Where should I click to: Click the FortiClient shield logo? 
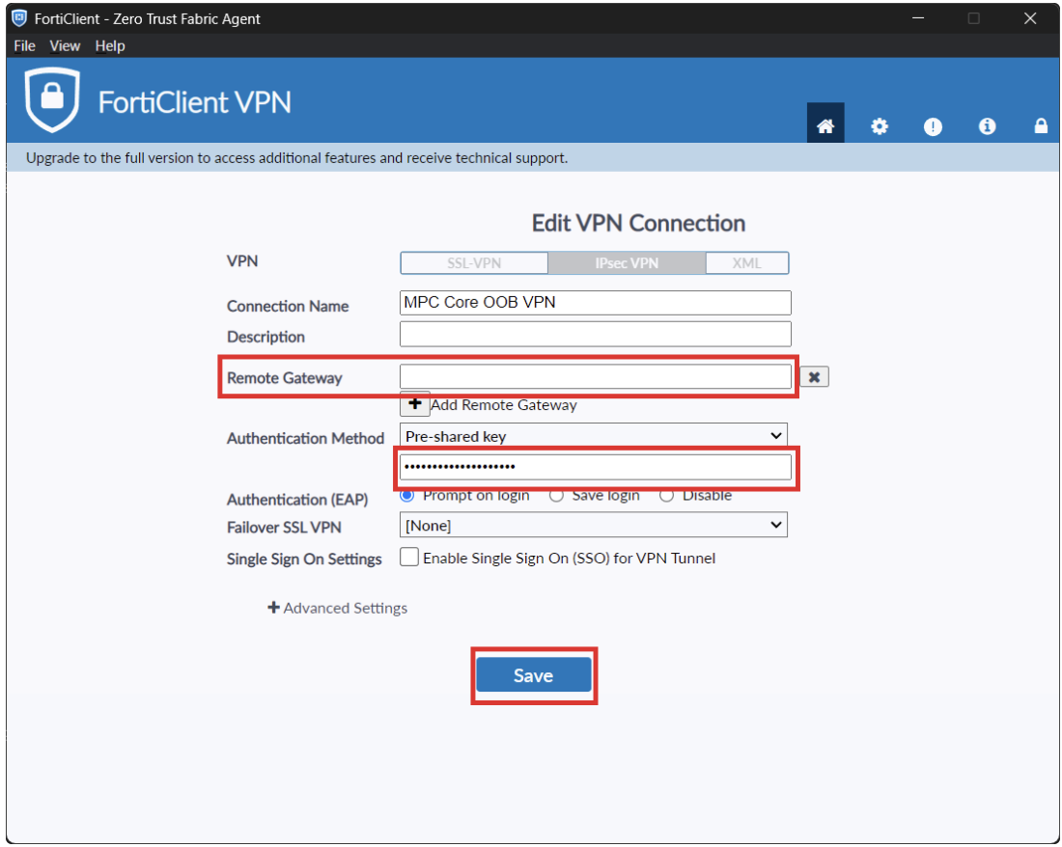tap(52, 99)
